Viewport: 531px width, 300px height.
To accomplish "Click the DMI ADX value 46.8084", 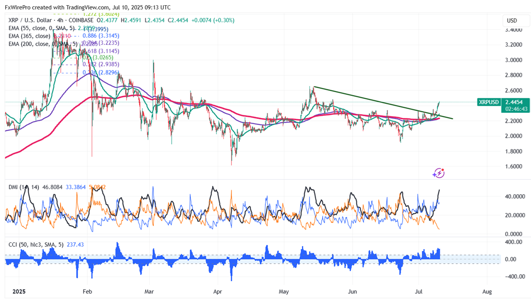I will click(52, 187).
